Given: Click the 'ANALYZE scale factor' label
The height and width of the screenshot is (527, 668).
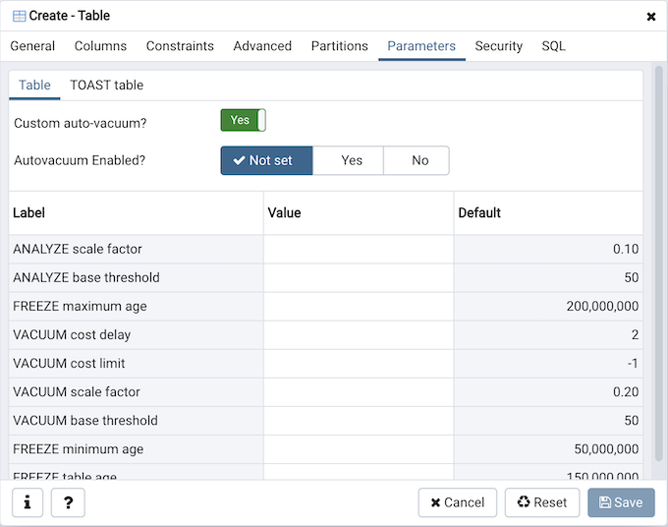Looking at the screenshot, I should 77,249.
